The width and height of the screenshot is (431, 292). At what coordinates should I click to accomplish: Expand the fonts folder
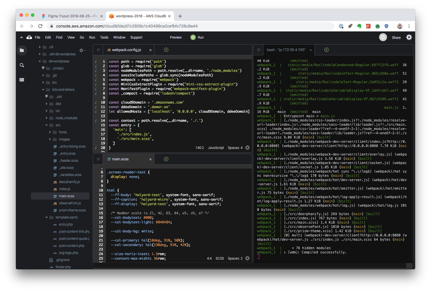(50, 132)
